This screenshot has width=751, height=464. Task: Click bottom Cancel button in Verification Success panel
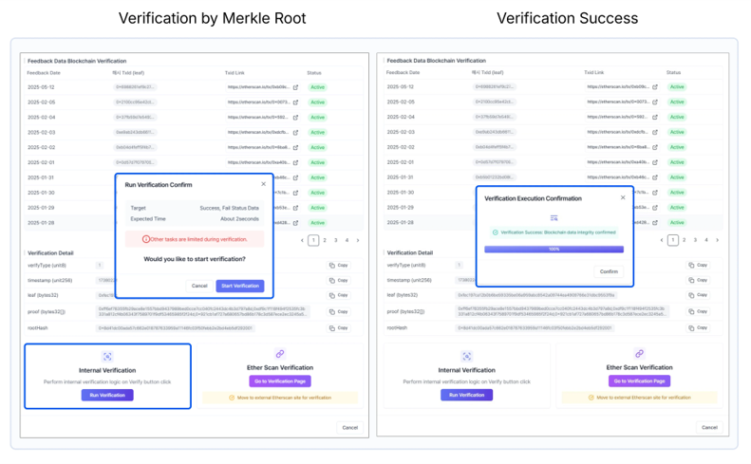point(709,428)
